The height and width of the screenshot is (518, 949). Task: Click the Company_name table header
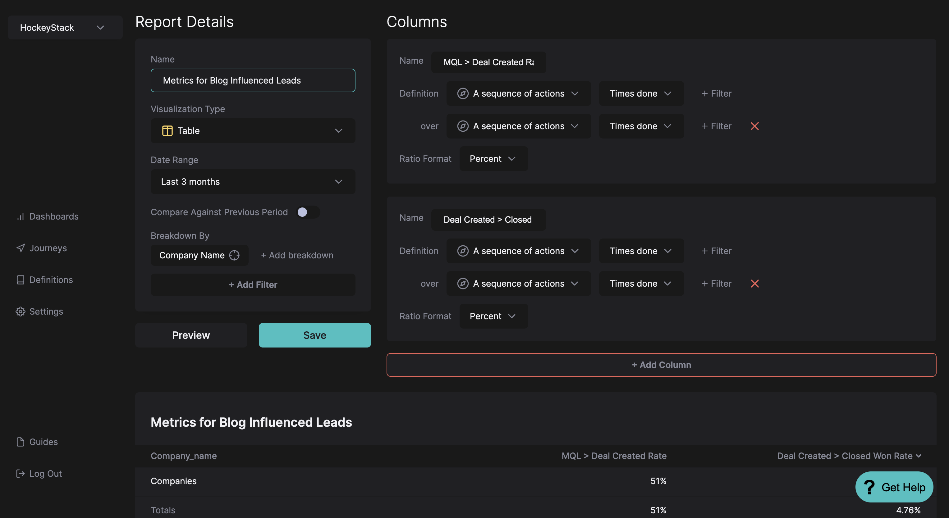[183, 456]
